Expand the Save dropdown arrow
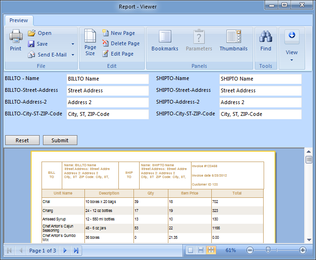The image size is (316, 260). click(x=73, y=44)
